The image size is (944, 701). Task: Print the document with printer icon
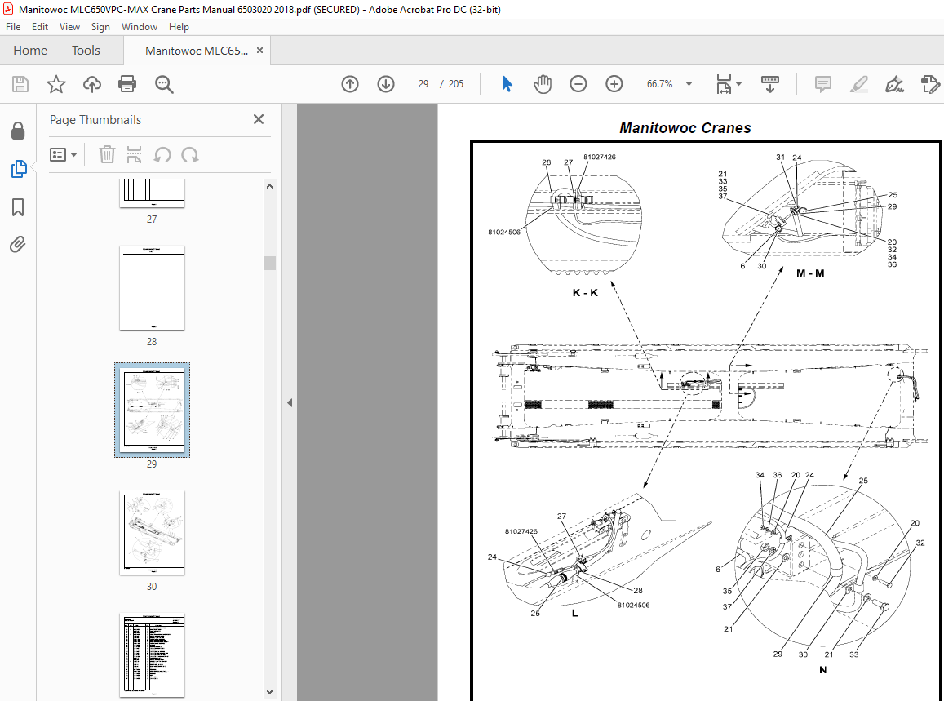pos(127,84)
